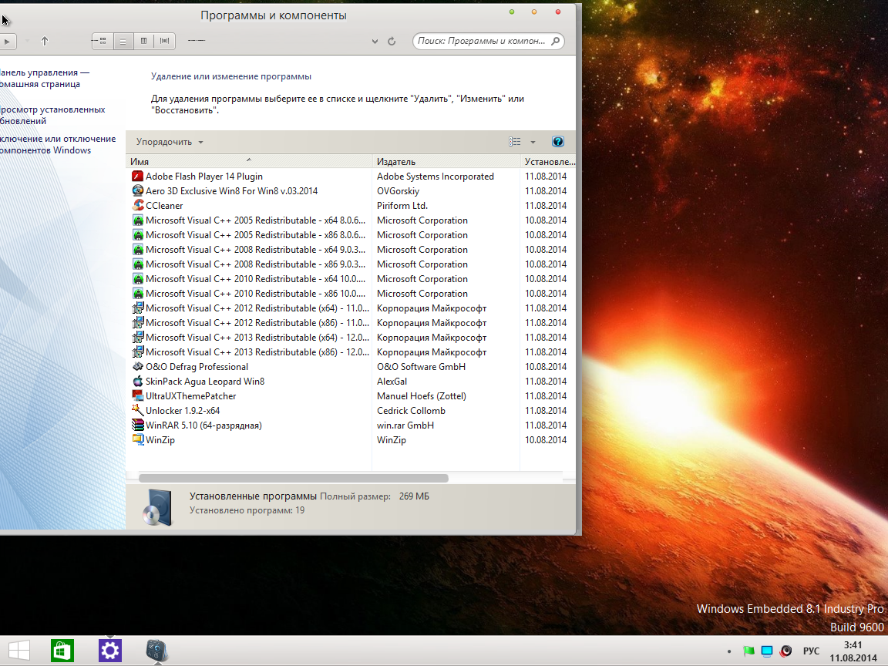Expand the Упорядочить dropdown
This screenshot has height=666, width=888.
(170, 142)
